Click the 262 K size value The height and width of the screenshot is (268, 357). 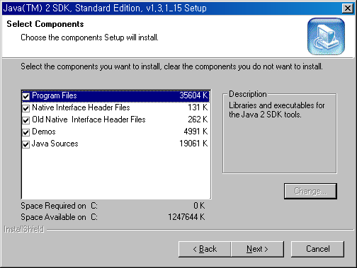[x=198, y=120]
